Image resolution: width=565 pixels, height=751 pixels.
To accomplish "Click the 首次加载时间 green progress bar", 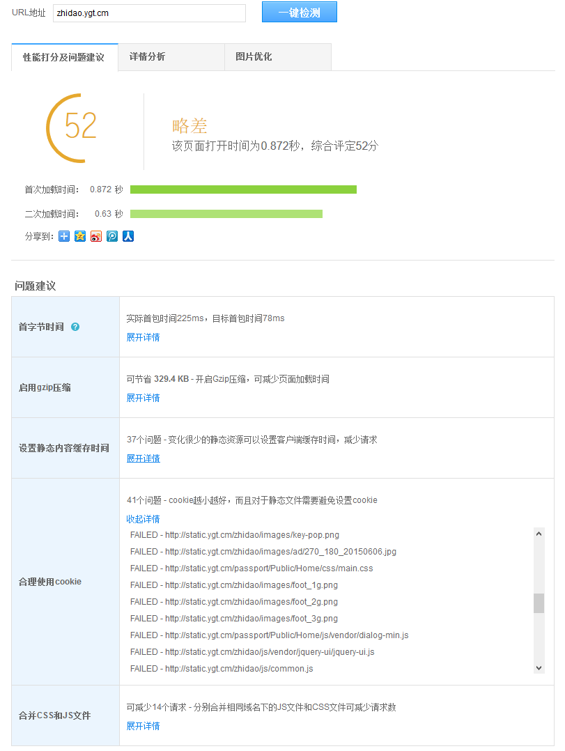I will click(x=243, y=189).
